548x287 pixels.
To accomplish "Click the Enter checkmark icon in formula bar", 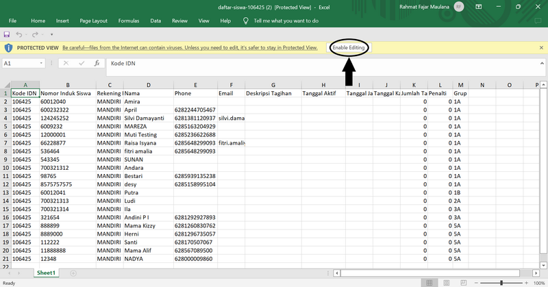I will tap(82, 63).
